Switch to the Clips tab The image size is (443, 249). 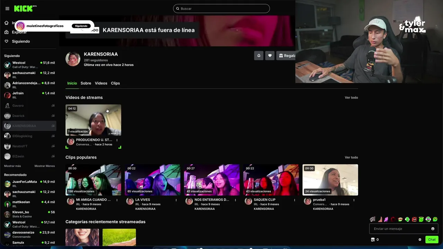[x=115, y=83]
